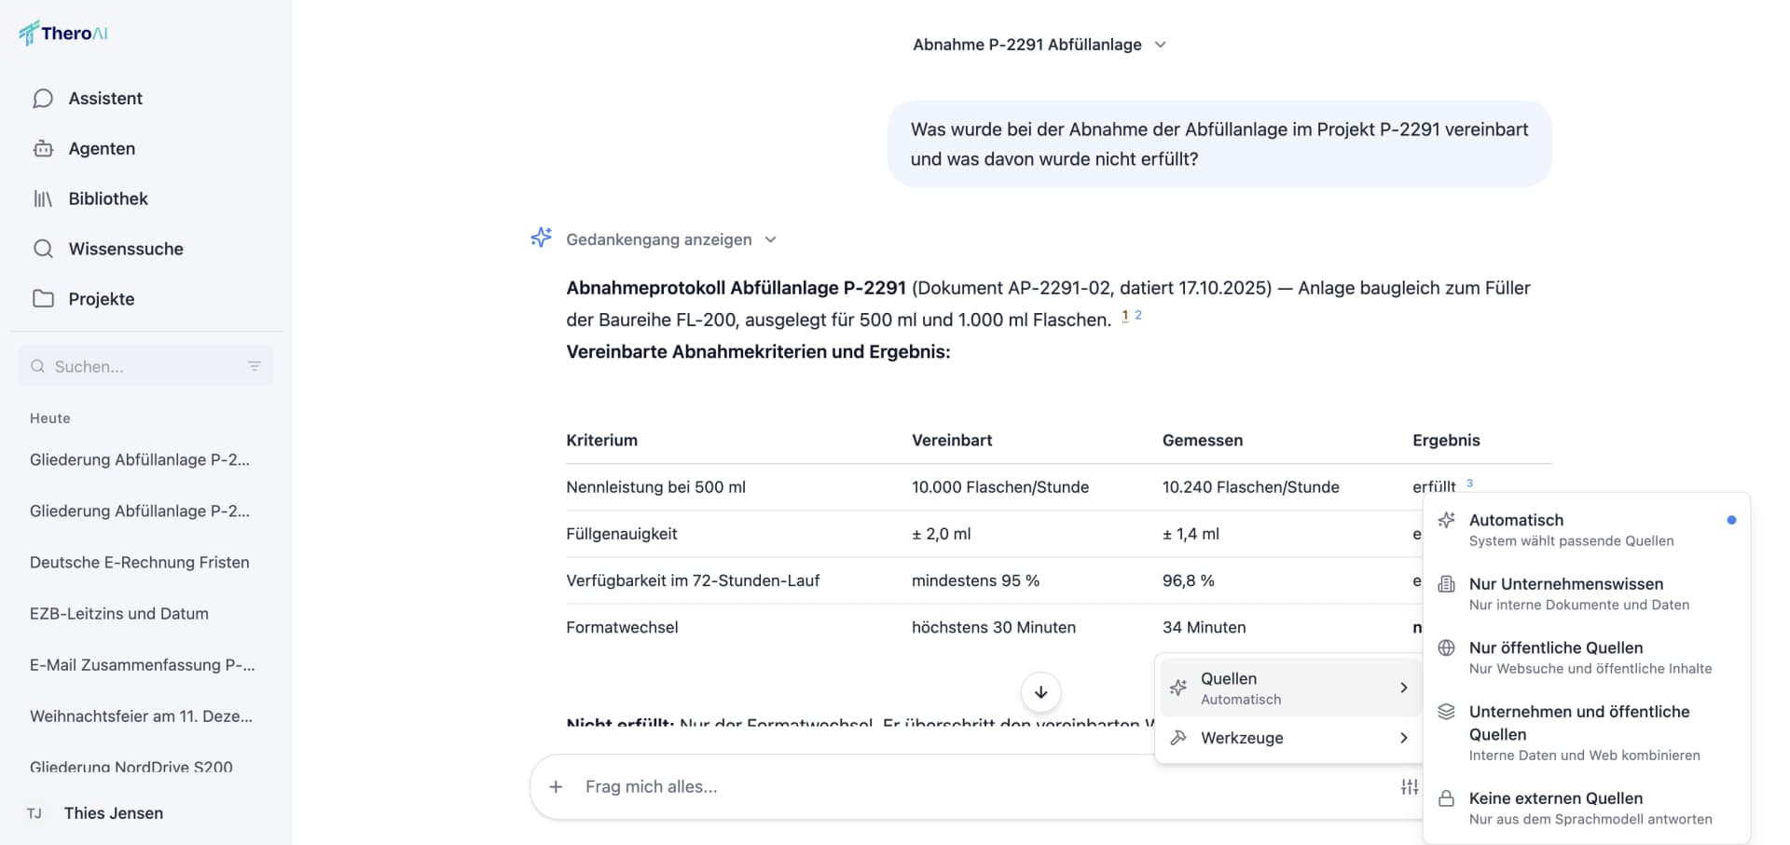Click citation reference 1
The width and height of the screenshot is (1790, 845).
[x=1125, y=316]
